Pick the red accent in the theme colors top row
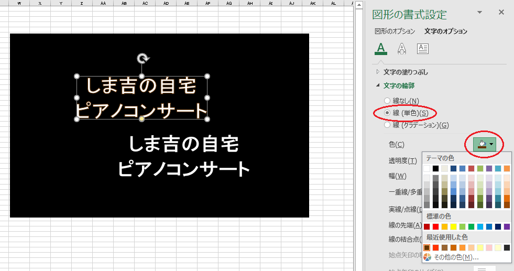This screenshot has height=271, width=514. (471, 168)
